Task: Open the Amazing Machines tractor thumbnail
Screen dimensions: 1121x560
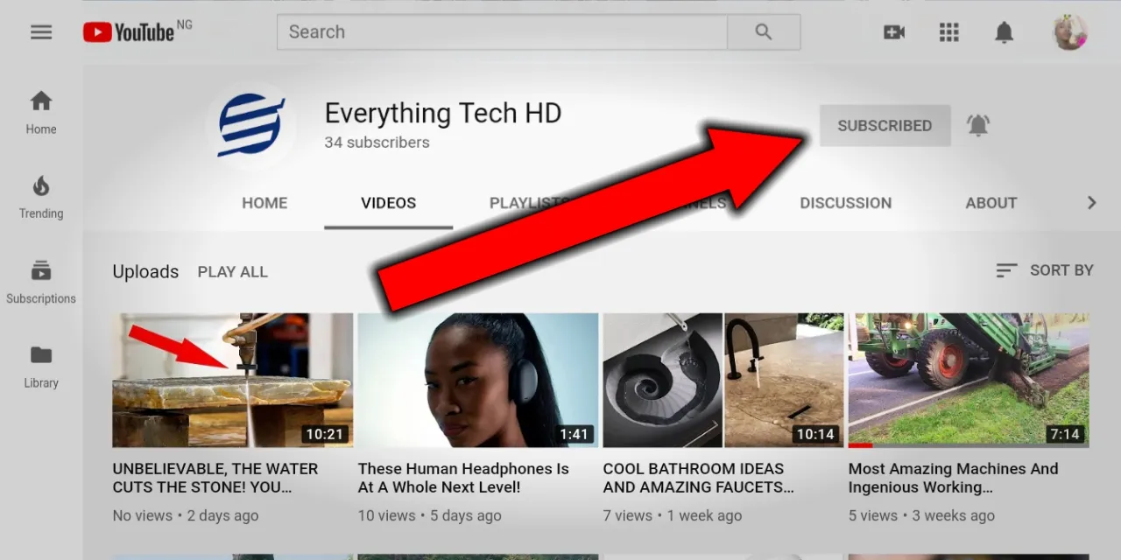Action: (x=969, y=381)
